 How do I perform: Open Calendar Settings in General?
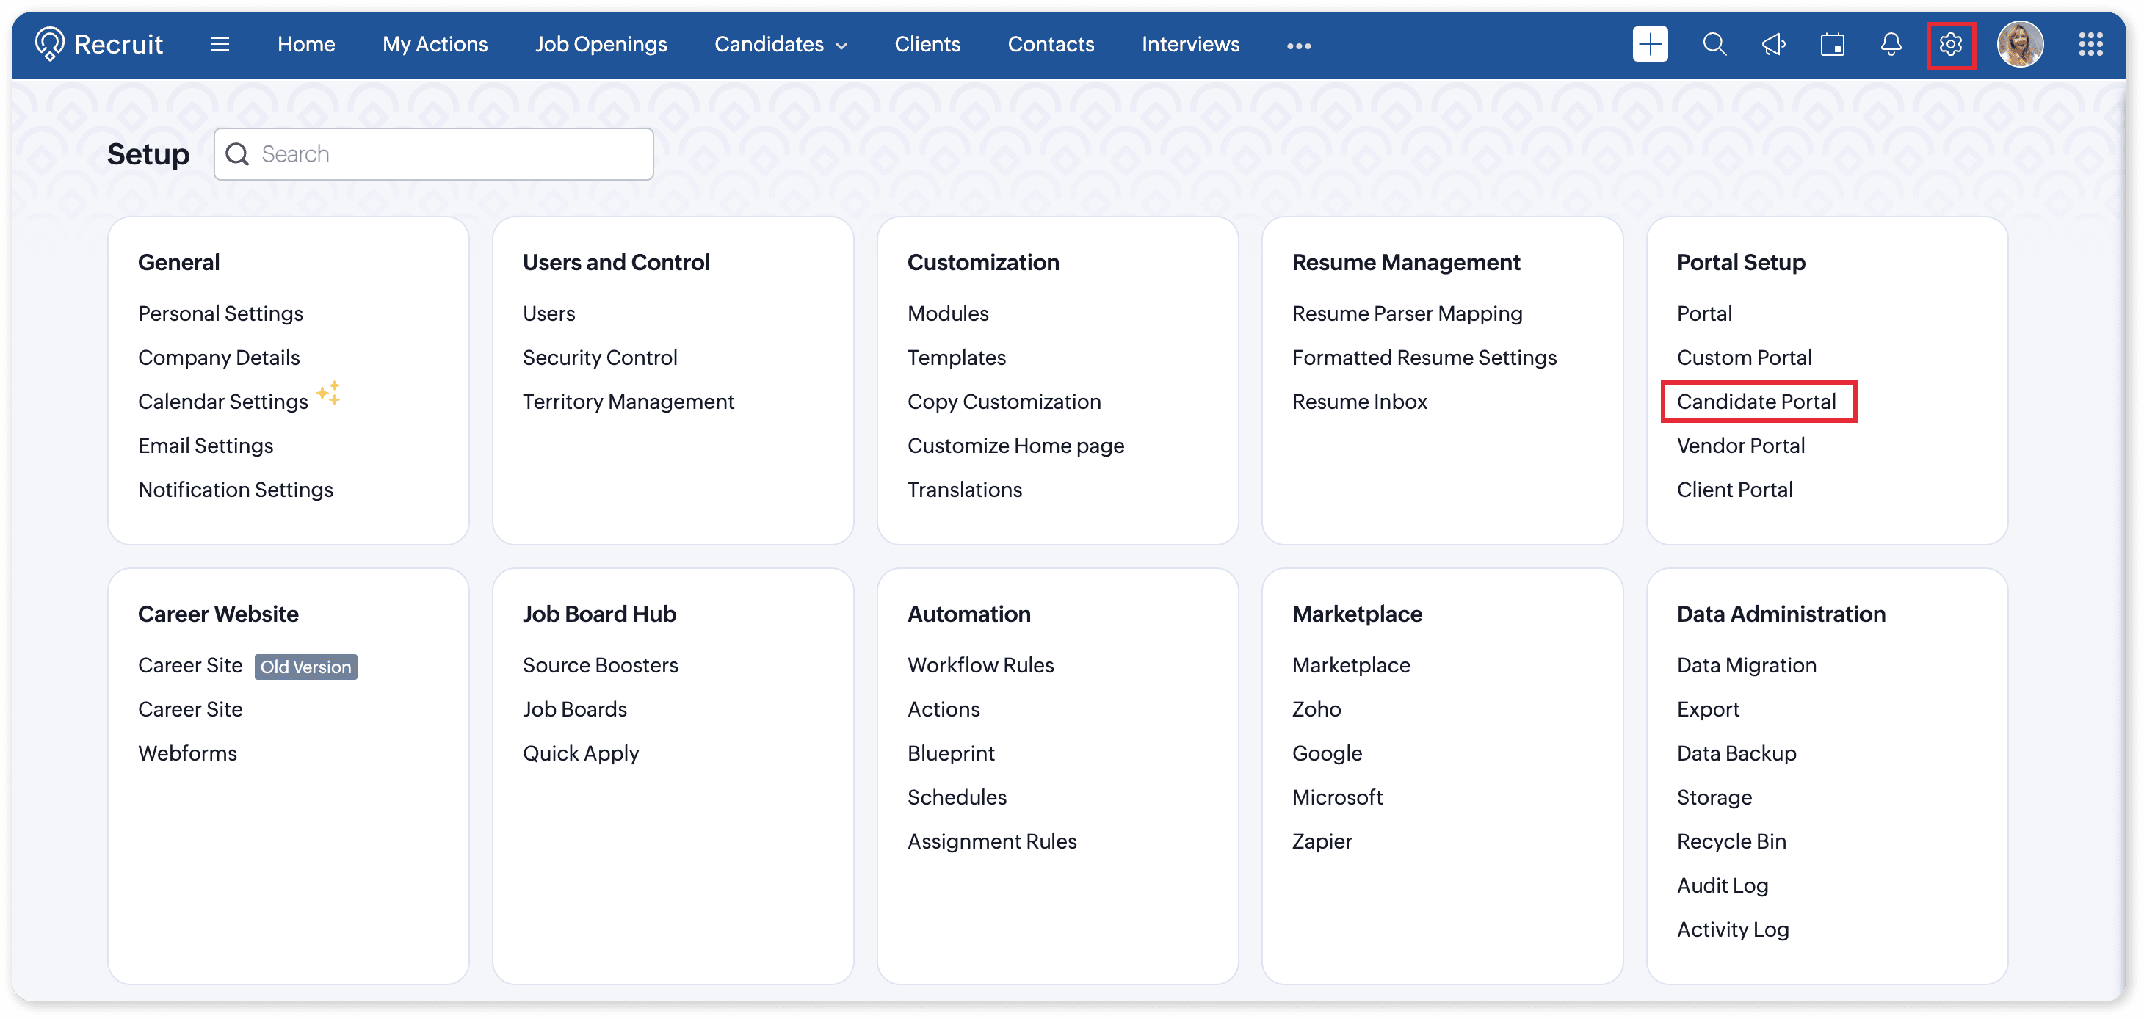tap(223, 402)
